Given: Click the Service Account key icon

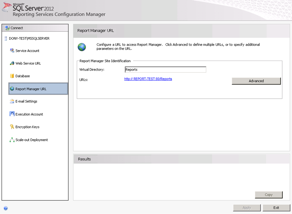Looking at the screenshot, I should click(x=12, y=51).
